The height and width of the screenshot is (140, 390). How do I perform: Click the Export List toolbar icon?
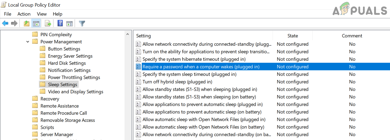(x=48, y=24)
